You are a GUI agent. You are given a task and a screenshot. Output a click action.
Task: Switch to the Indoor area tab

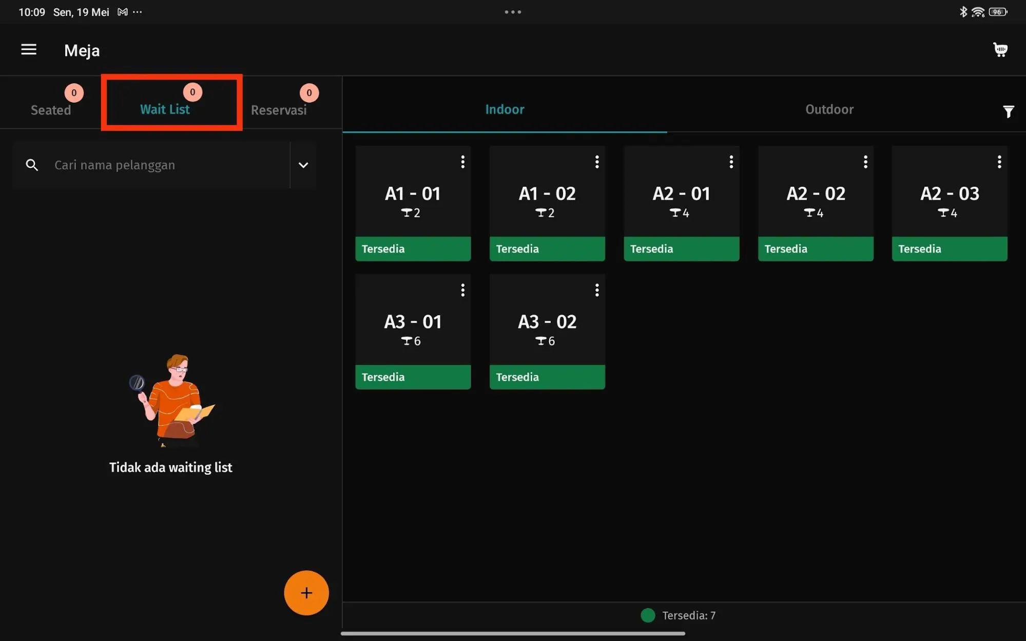pos(505,109)
